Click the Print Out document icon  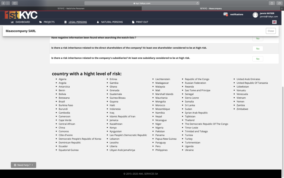click(133, 22)
